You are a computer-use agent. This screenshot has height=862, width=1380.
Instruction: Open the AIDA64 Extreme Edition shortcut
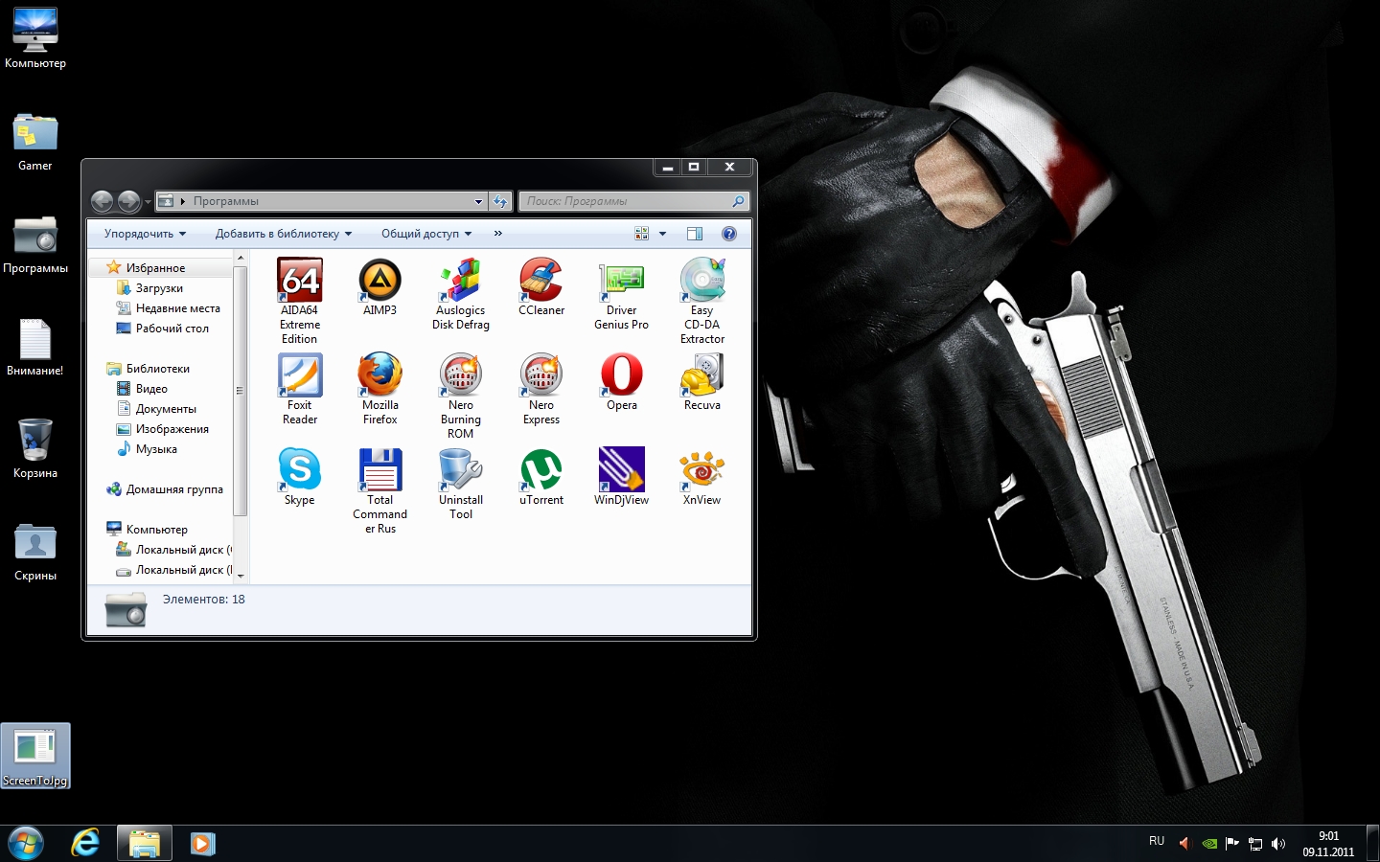(300, 301)
